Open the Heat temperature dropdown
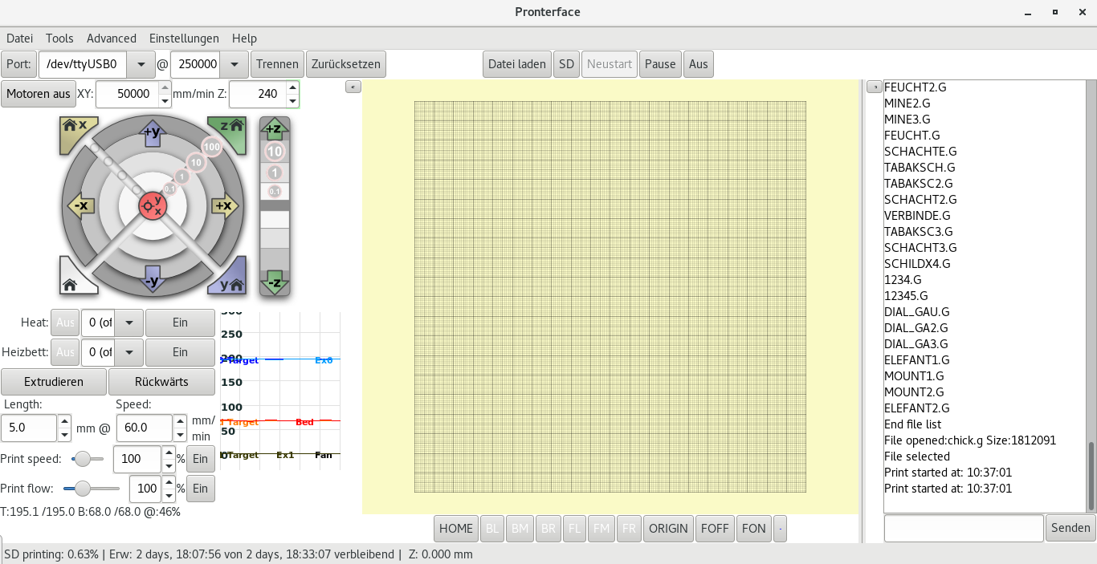This screenshot has height=564, width=1097. click(x=129, y=323)
